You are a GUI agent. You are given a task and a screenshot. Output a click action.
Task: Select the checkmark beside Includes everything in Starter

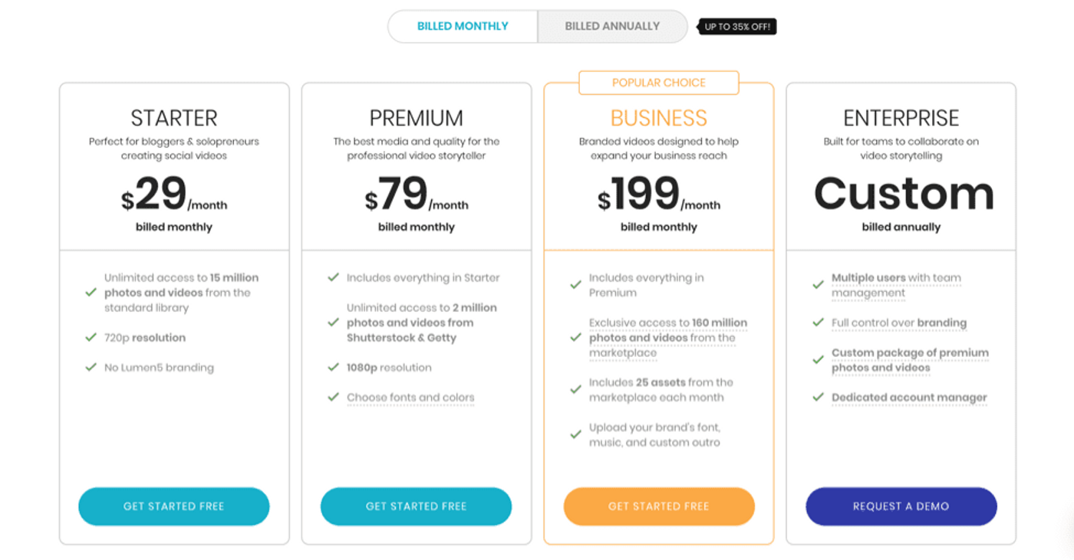point(333,277)
